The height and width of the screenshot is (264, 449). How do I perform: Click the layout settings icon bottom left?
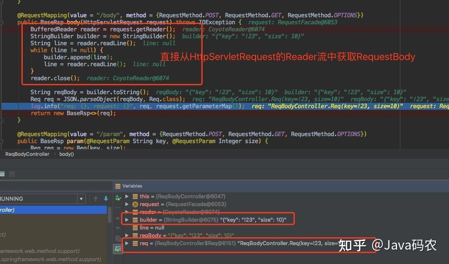pos(12,174)
